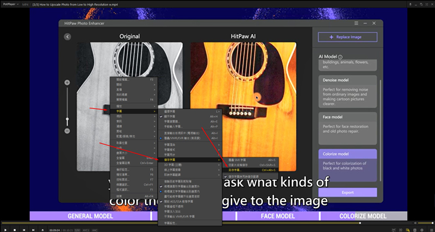Viewport: 435px width, 232px height.
Task: Toggle save translation with subtitles checkbox
Action: (x=250, y=176)
